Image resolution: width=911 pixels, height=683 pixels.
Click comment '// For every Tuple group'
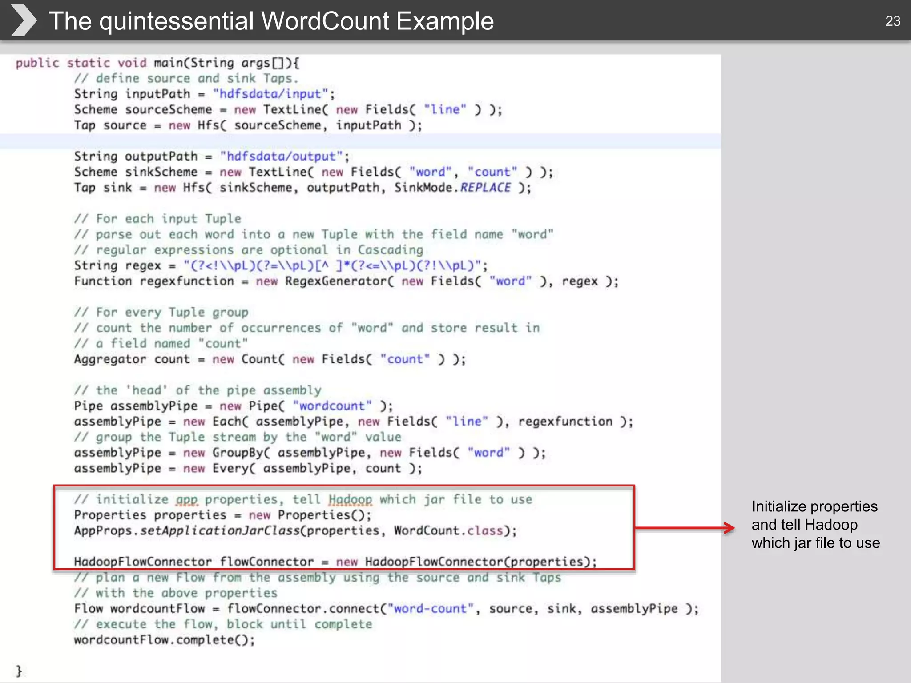click(161, 312)
